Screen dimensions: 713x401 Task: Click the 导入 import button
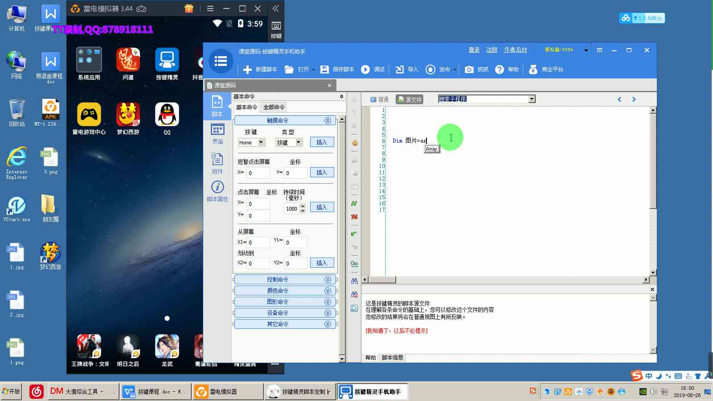click(407, 70)
